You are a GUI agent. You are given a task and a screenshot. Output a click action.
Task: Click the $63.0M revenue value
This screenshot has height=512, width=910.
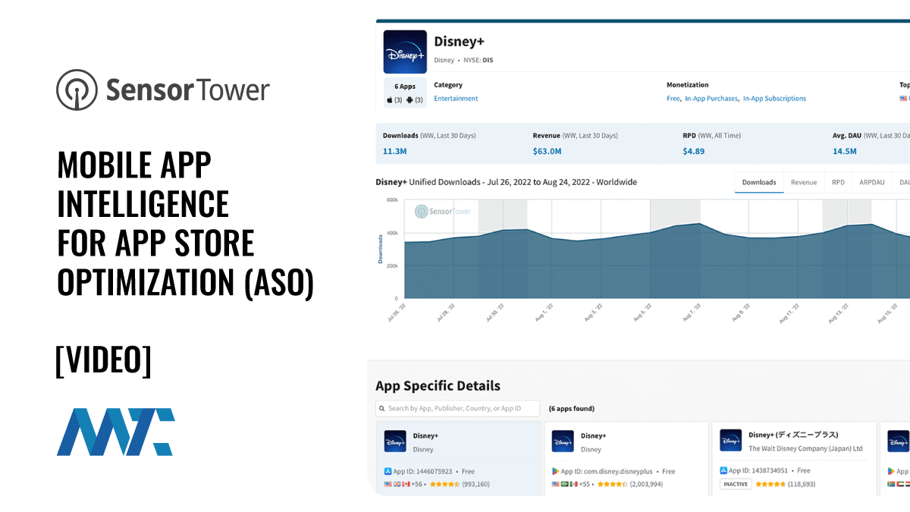tap(547, 151)
